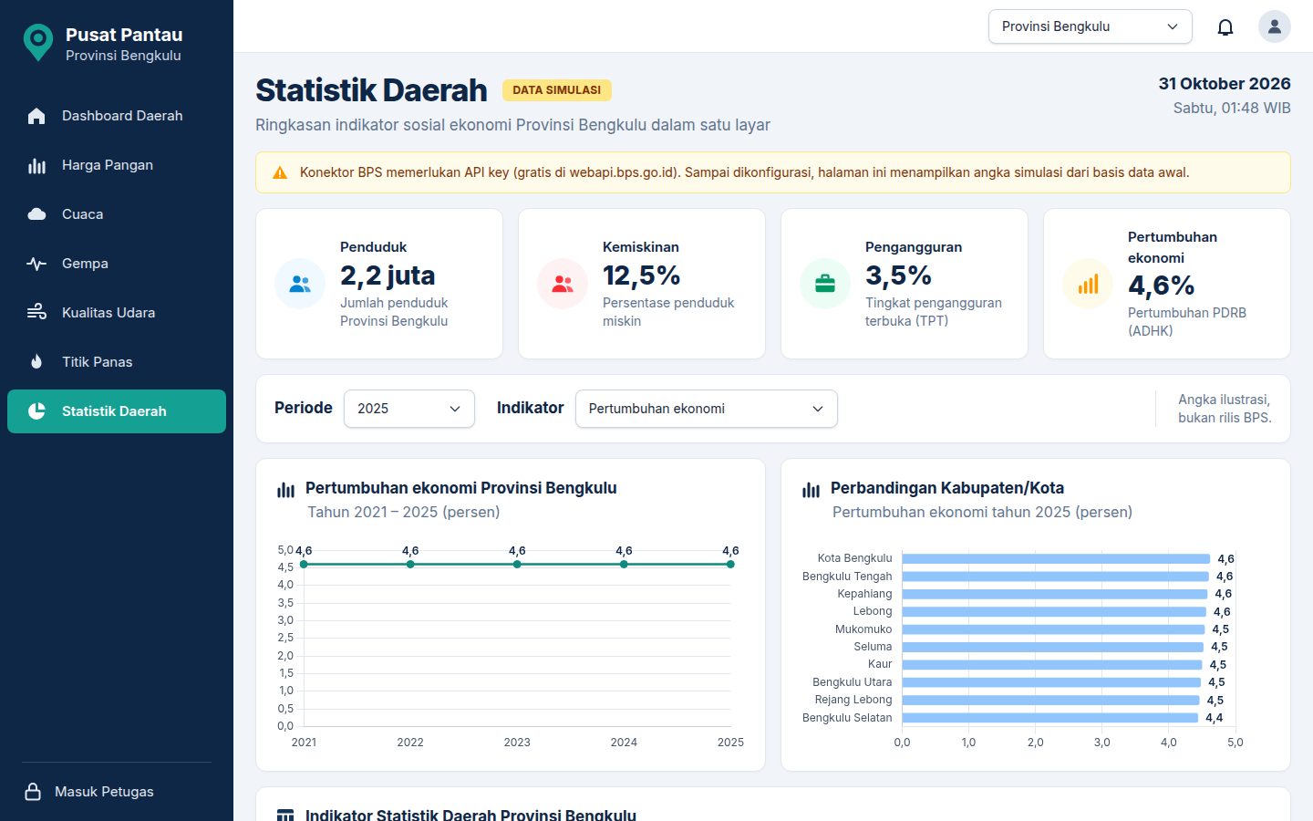Click the Bengkulu Tengah bar
The height and width of the screenshot is (821, 1313).
[x=1055, y=577]
